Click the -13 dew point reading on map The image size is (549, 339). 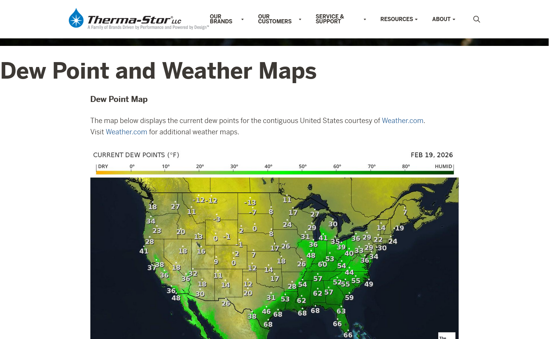pos(250,202)
